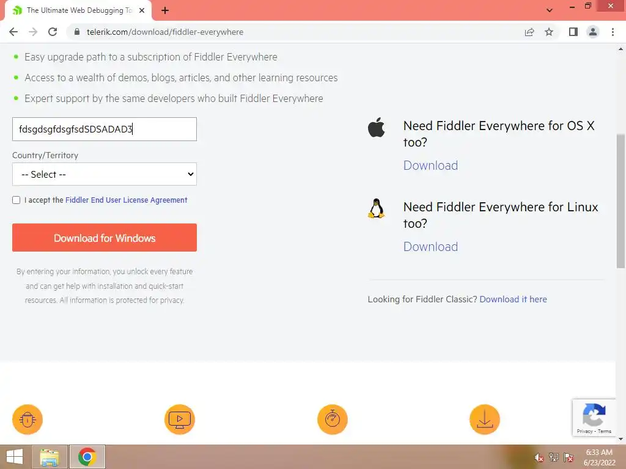Viewport: 626px width, 469px height.
Task: Click Download link for Linux
Action: pos(430,247)
